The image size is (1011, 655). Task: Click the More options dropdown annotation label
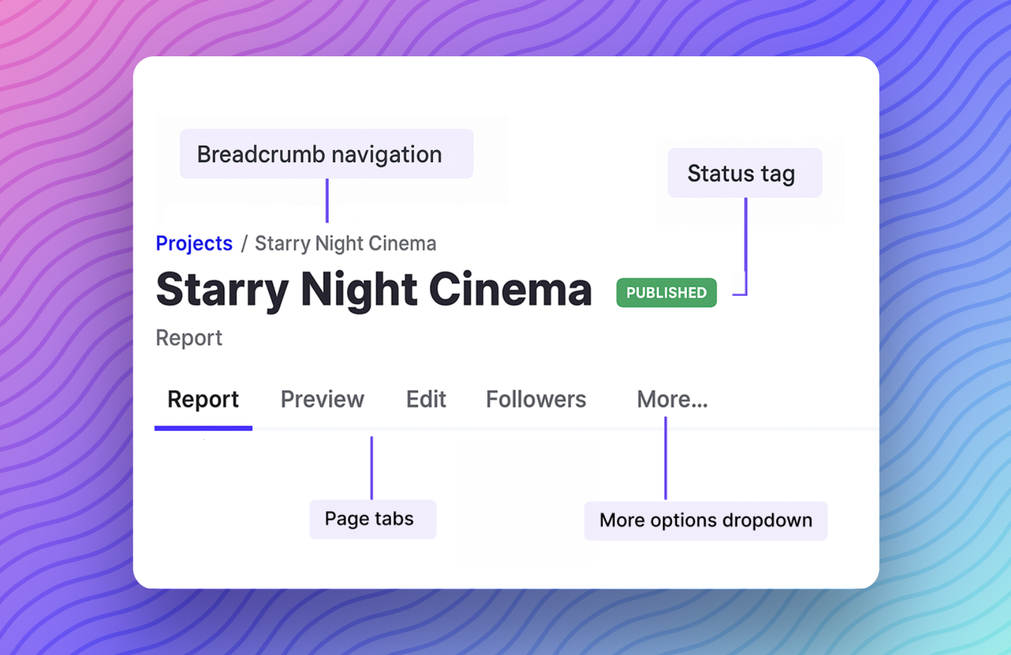(706, 520)
